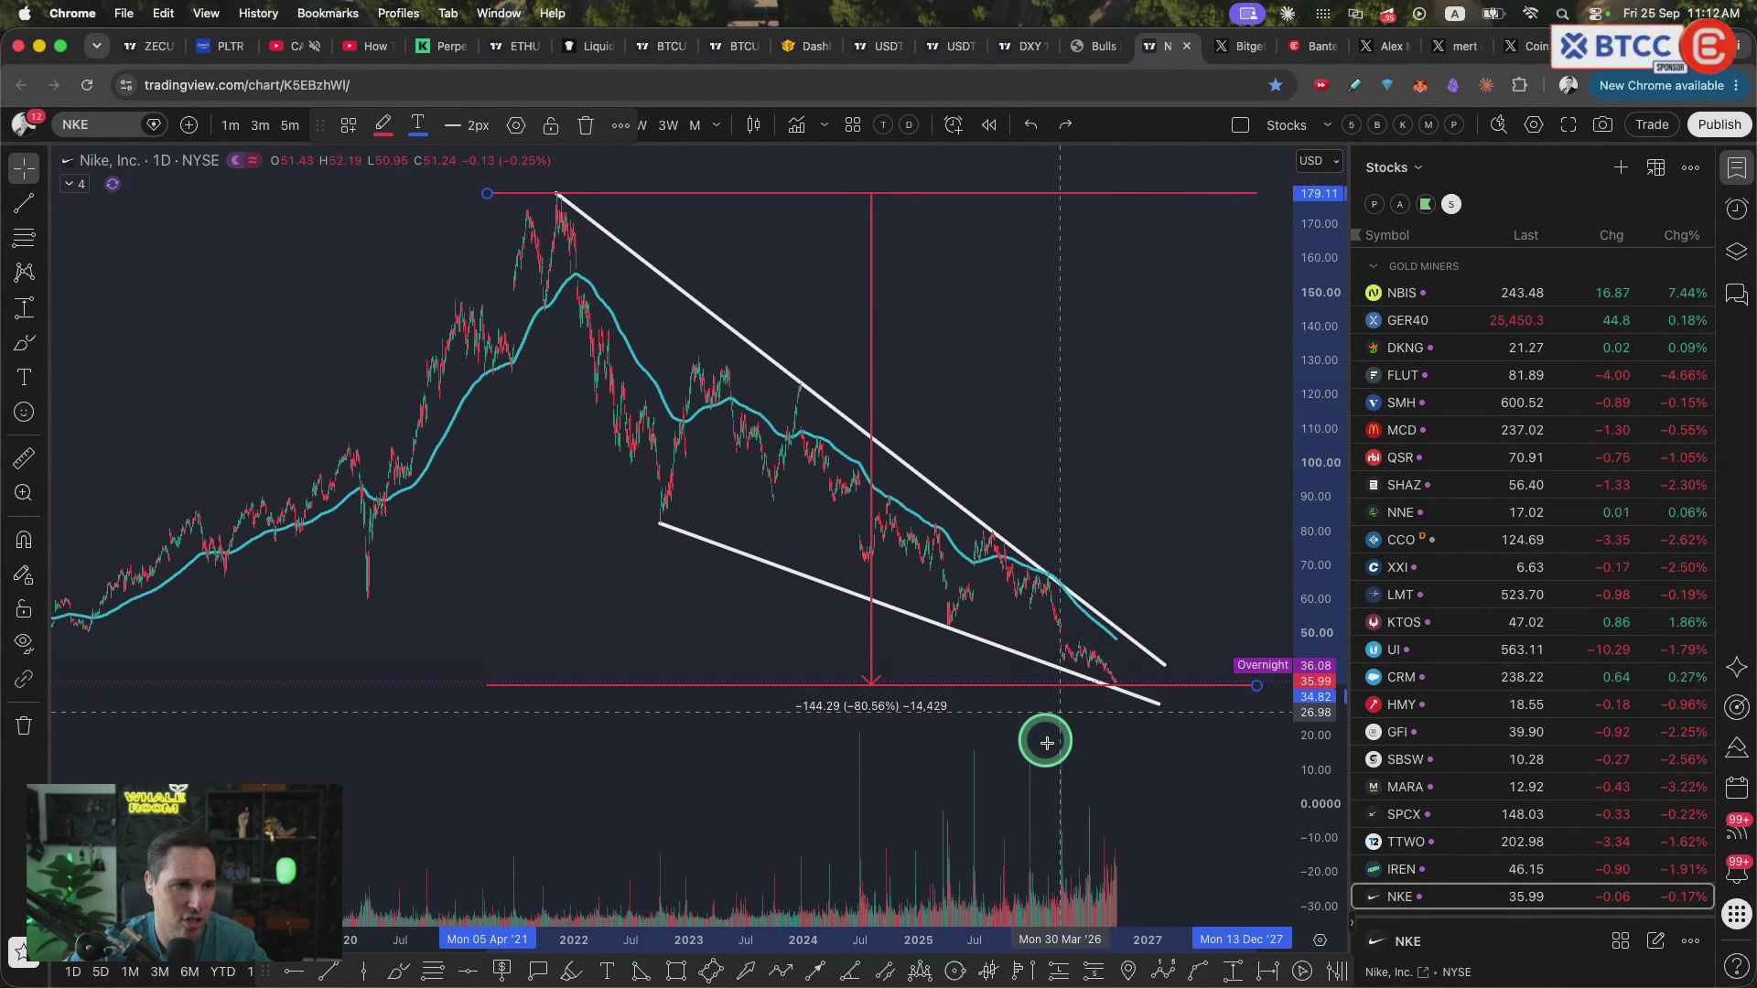Toggle hide all drawings
1757x988 pixels.
point(25,644)
